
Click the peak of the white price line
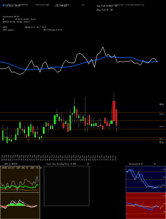(x=103, y=47)
